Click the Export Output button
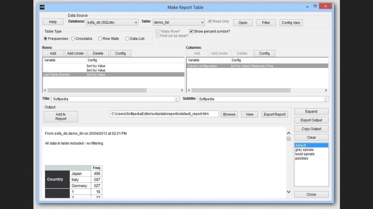 (x=311, y=120)
